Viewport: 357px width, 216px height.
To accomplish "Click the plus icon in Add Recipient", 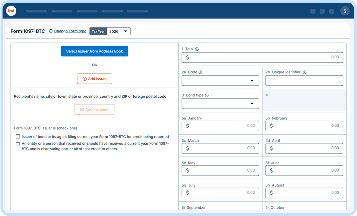I will pyautogui.click(x=82, y=109).
